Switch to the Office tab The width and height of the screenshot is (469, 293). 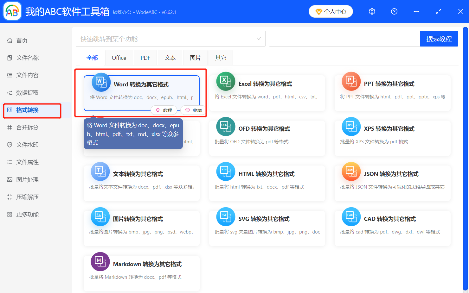pos(119,58)
